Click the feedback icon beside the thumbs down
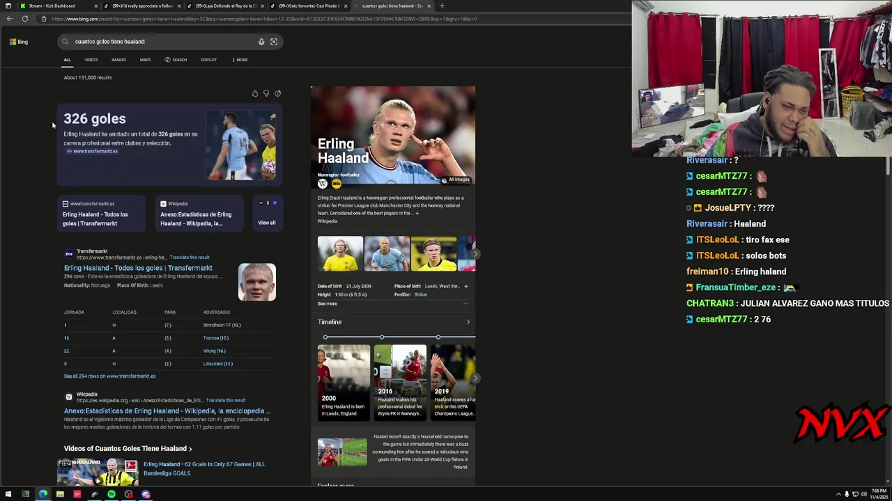The width and height of the screenshot is (892, 501). [x=278, y=93]
